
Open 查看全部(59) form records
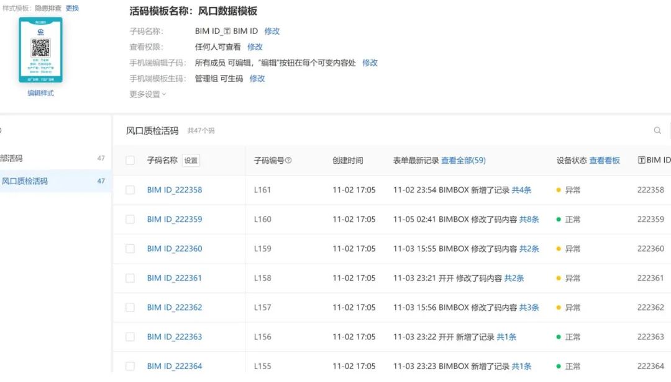[462, 160]
